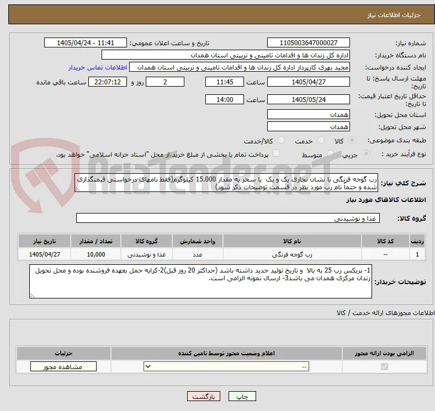Click the چاپ print button
Image resolution: width=435 pixels, height=411 pixels.
[x=242, y=396]
